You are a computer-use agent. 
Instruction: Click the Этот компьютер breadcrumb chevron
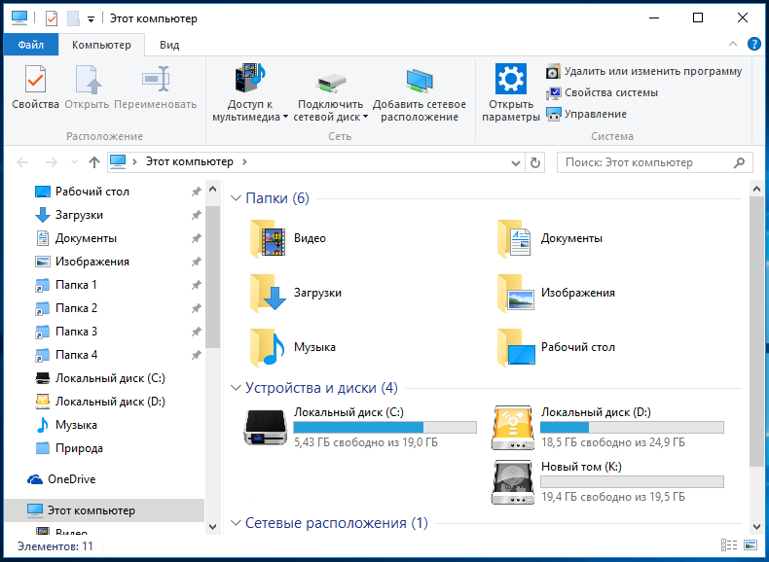244,161
